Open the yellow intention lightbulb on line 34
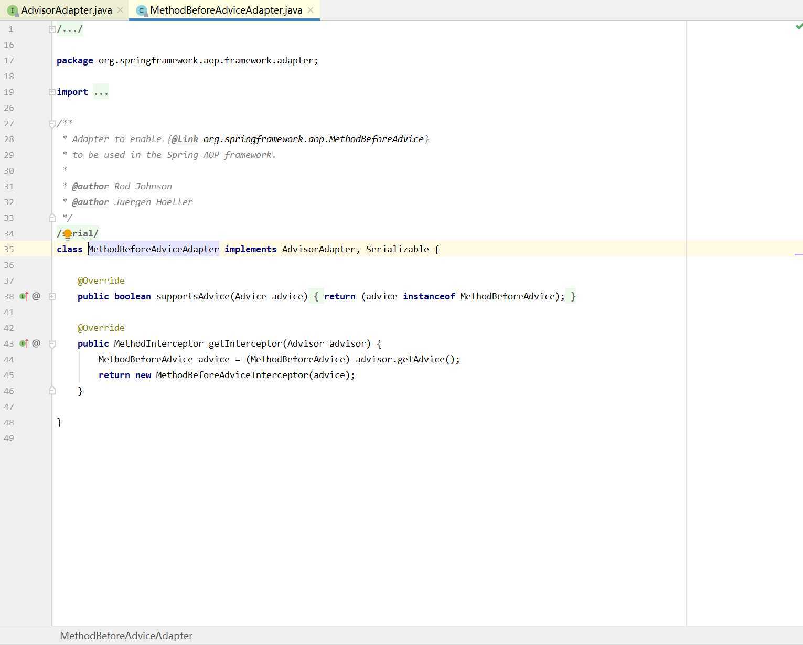Image resolution: width=803 pixels, height=645 pixels. 67,234
